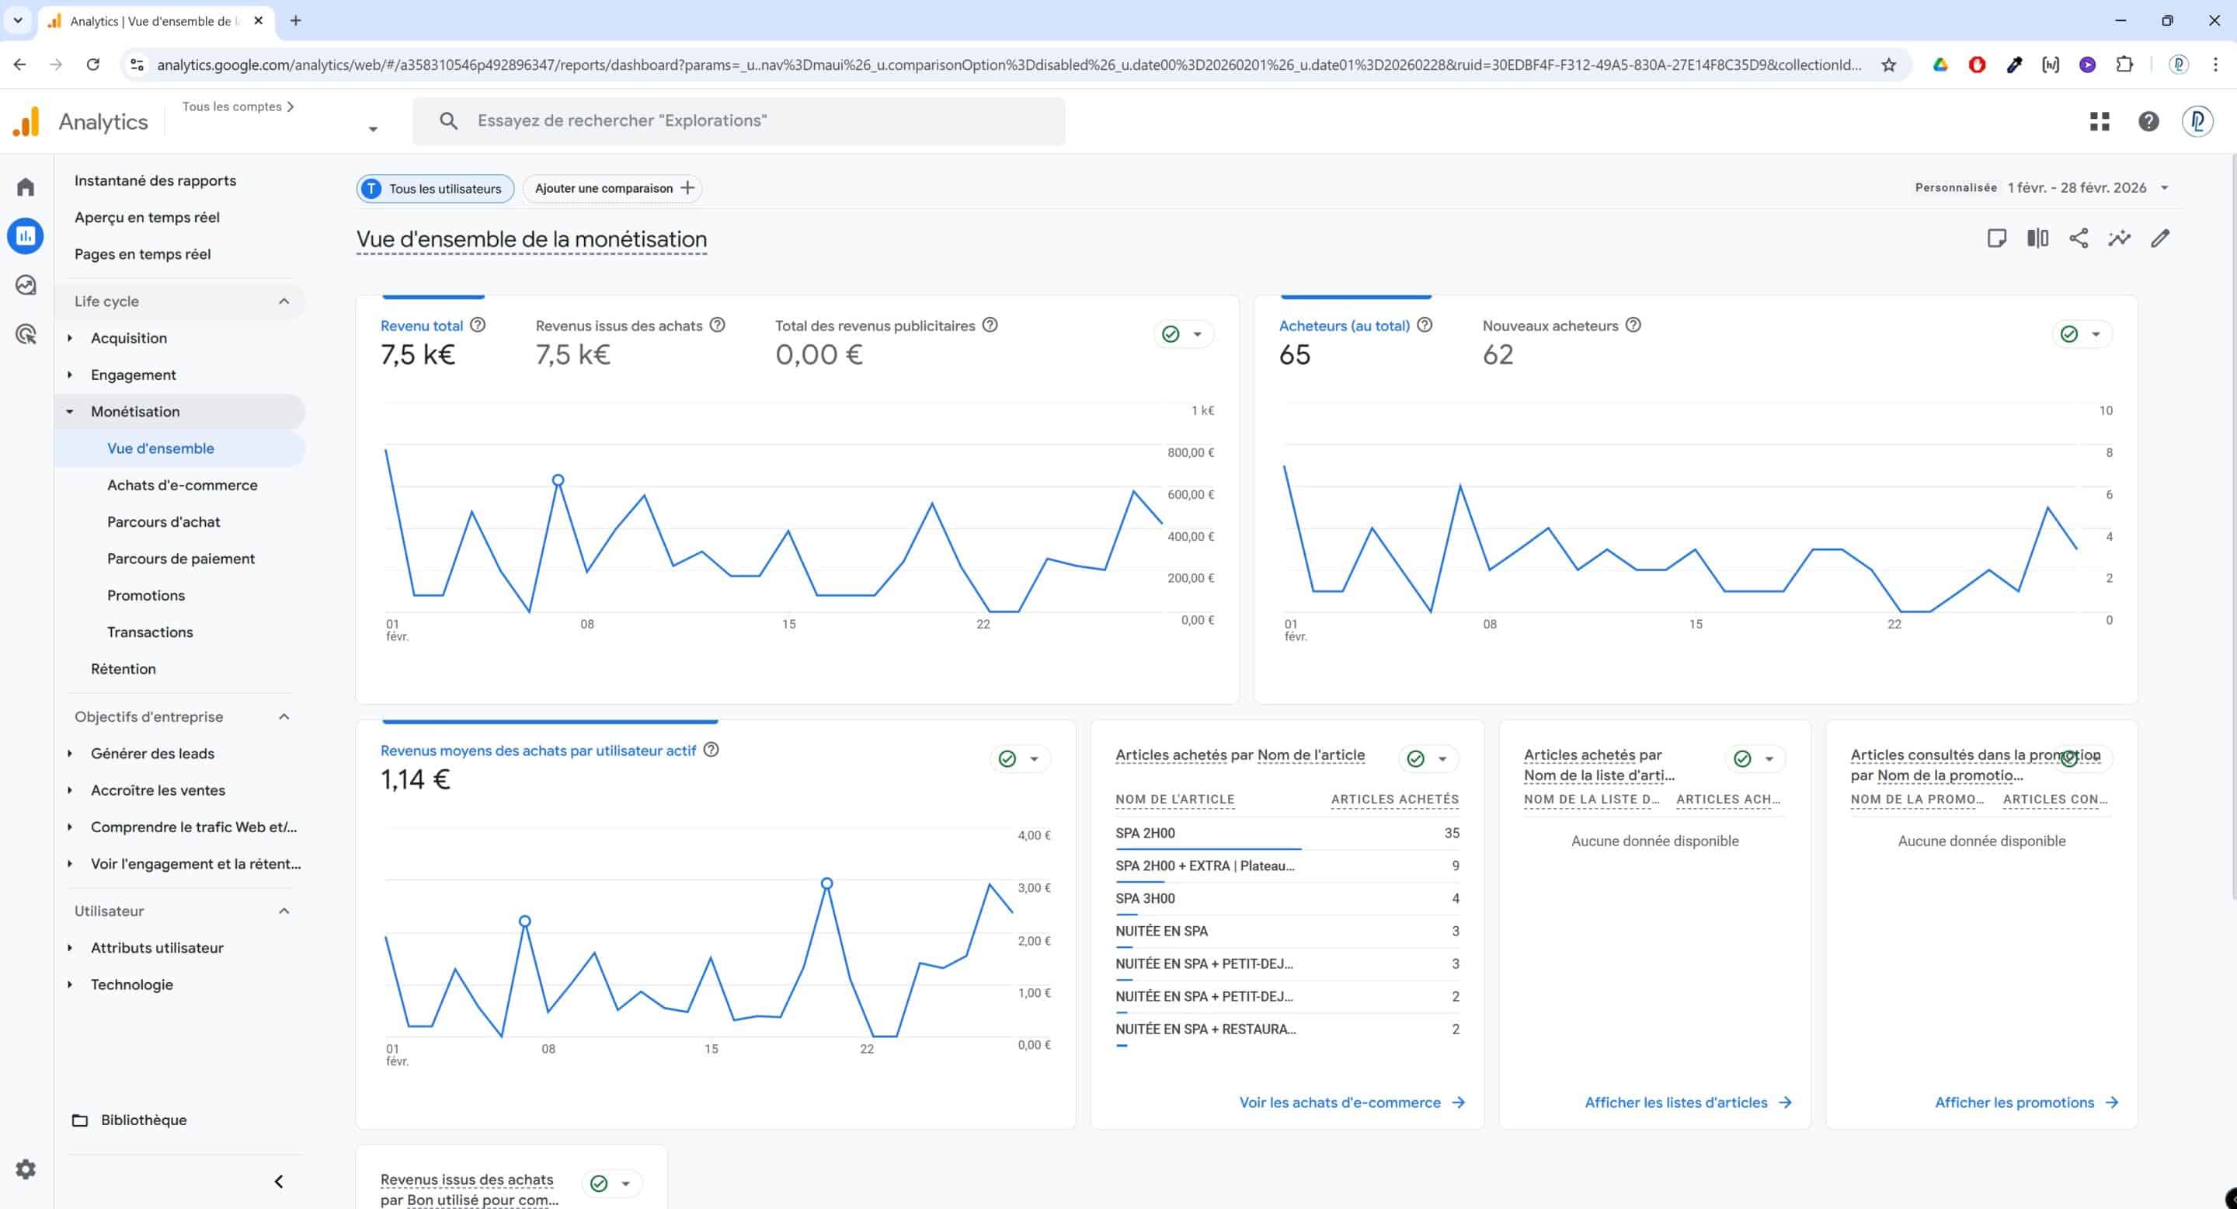
Task: Open the Google apps grid icon
Action: tap(2100, 120)
